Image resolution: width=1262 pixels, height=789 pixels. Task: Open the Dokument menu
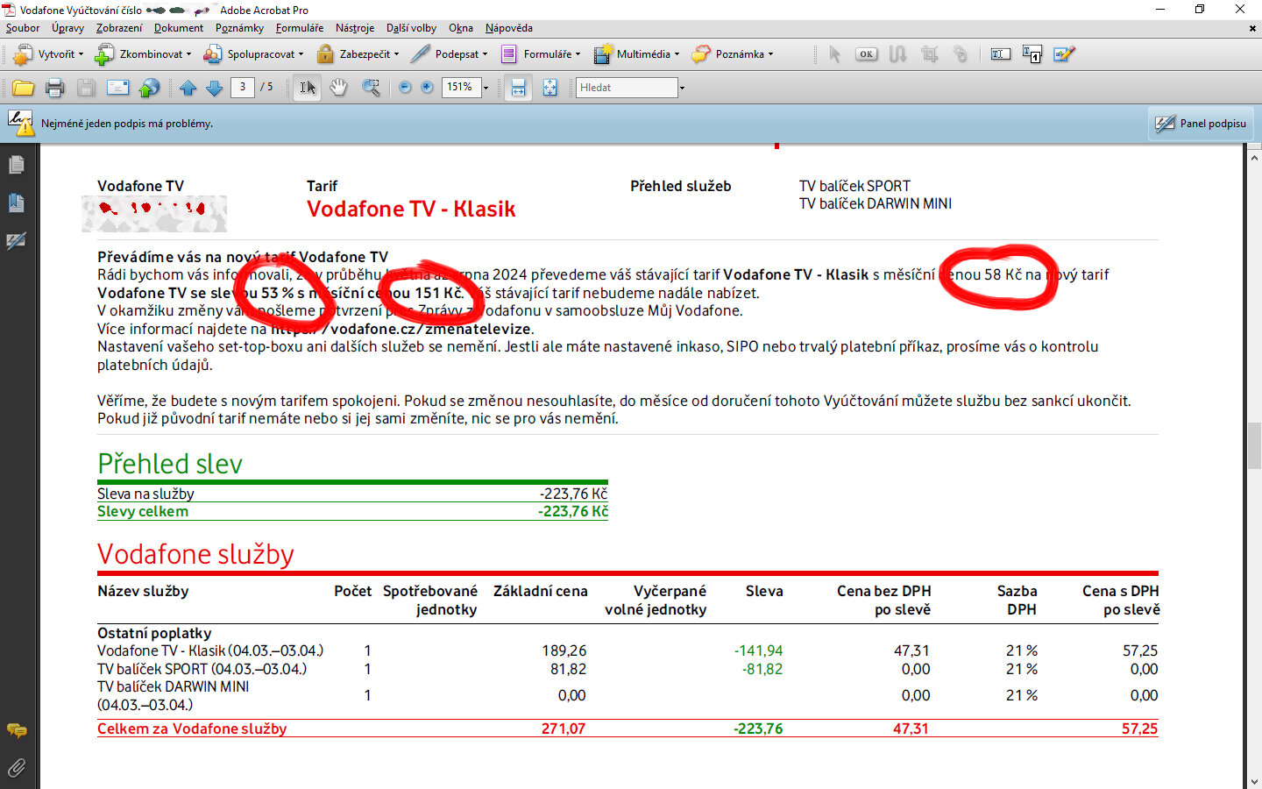point(178,28)
